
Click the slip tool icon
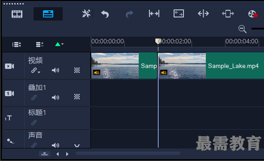154,13
